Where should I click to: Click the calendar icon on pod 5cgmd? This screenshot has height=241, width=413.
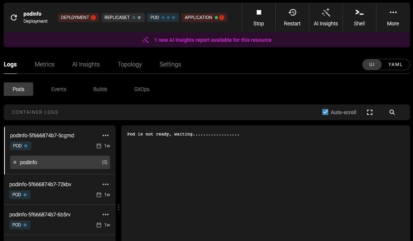(x=98, y=146)
